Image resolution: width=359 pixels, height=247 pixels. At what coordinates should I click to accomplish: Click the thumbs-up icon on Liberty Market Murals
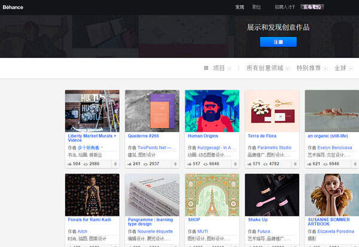[x=69, y=163]
